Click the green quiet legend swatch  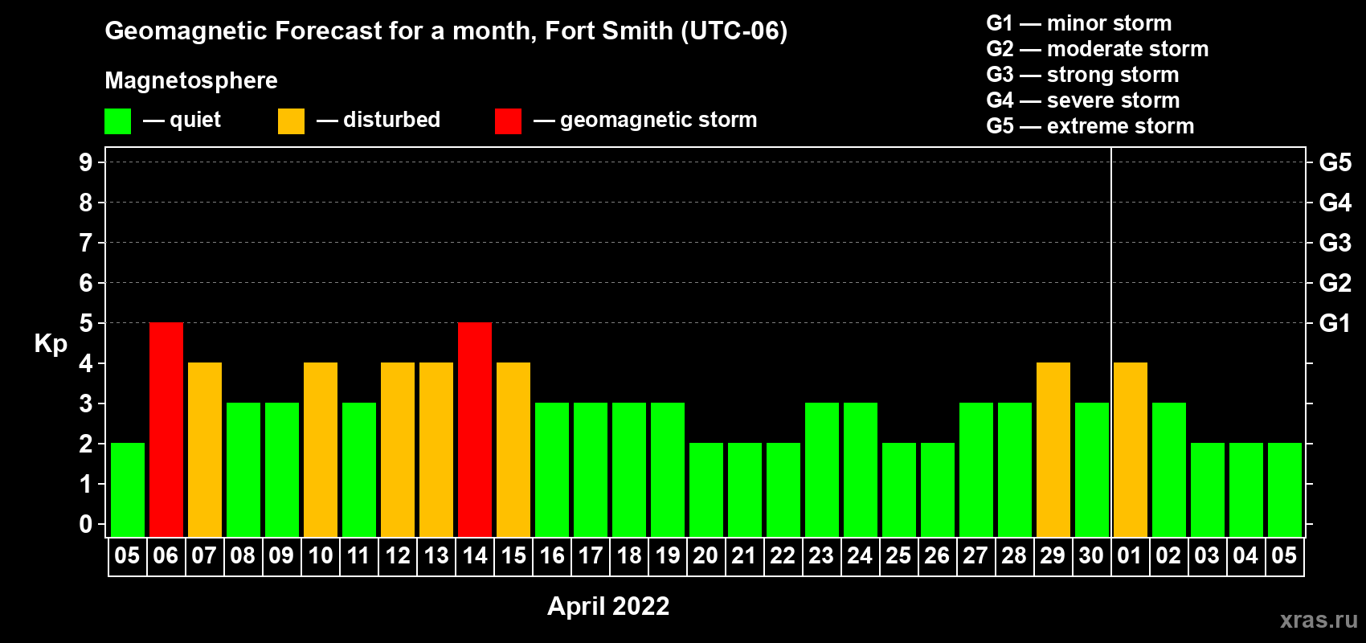click(117, 121)
